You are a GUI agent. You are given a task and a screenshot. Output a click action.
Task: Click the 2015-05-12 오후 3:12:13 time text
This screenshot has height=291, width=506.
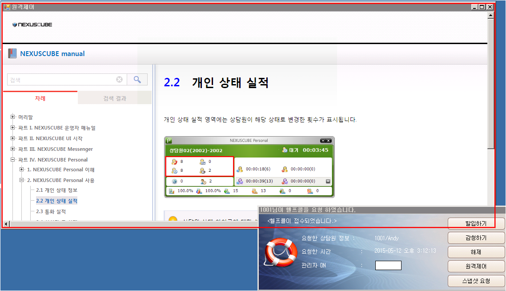tap(405, 251)
